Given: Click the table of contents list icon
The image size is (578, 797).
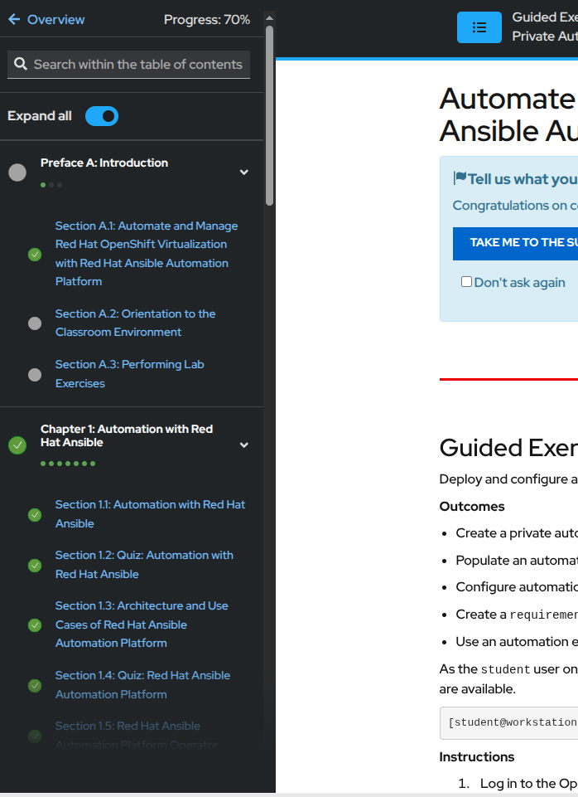Looking at the screenshot, I should [479, 27].
